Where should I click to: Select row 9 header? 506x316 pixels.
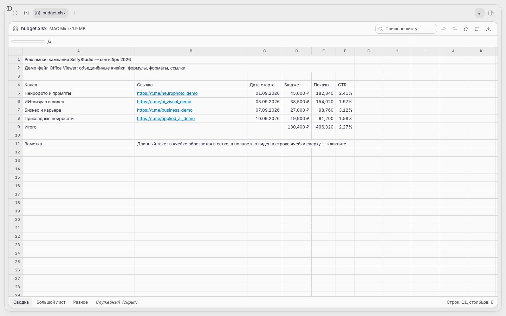pyautogui.click(x=15, y=127)
